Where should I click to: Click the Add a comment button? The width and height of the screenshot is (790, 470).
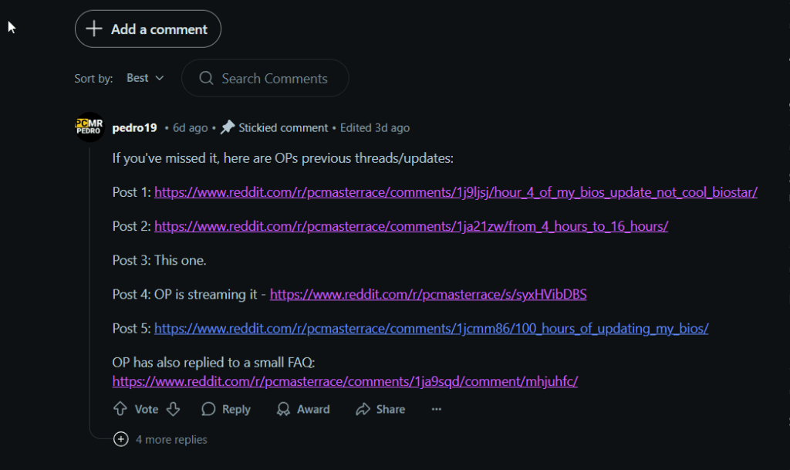click(x=148, y=29)
